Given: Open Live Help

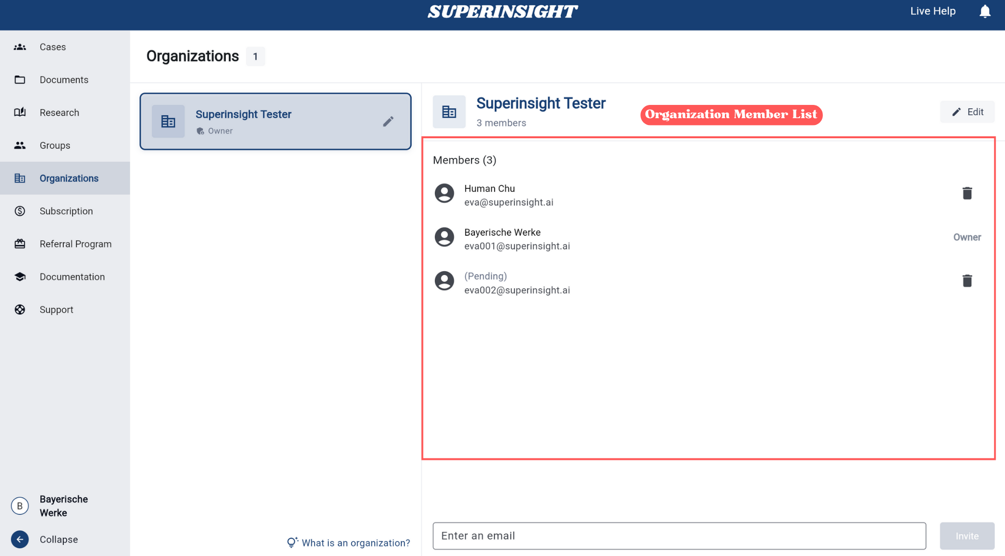Looking at the screenshot, I should click(x=933, y=11).
